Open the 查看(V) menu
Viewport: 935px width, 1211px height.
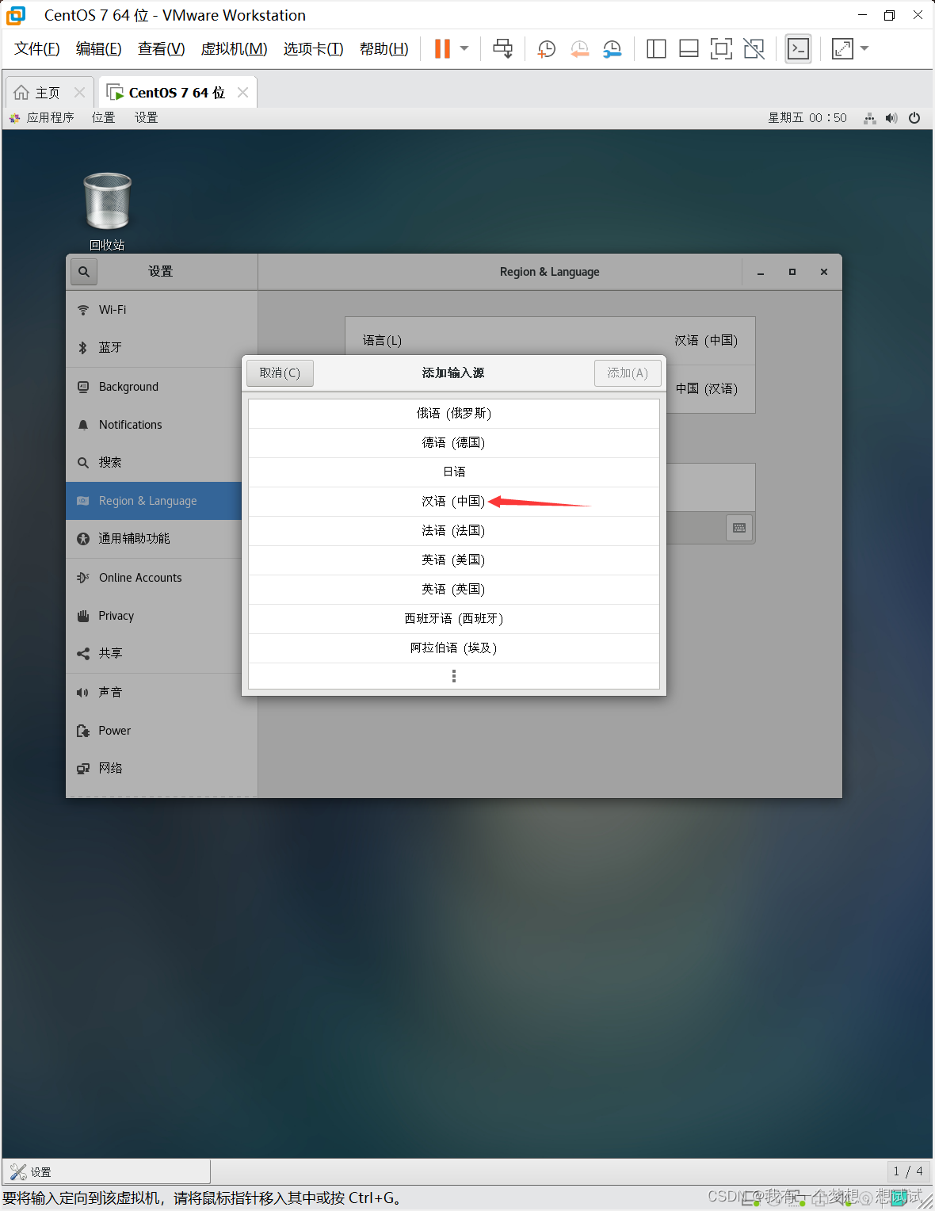(161, 49)
